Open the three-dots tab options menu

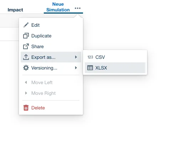coord(78,8)
